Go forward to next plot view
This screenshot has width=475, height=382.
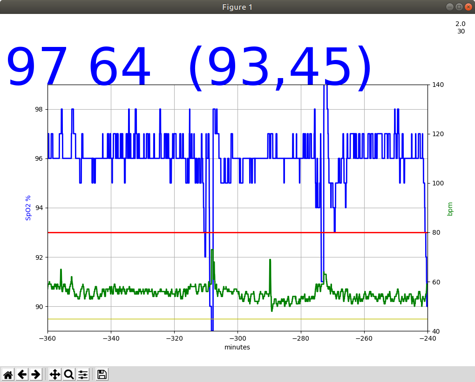[x=36, y=374]
